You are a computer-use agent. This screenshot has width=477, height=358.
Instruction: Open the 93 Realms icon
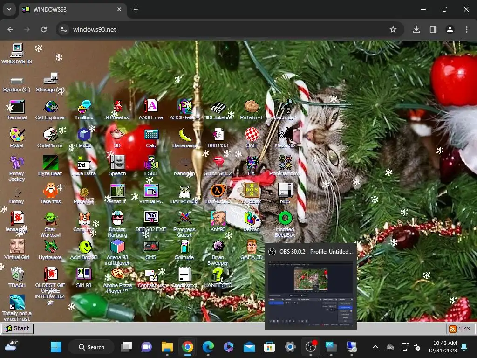pyautogui.click(x=117, y=107)
